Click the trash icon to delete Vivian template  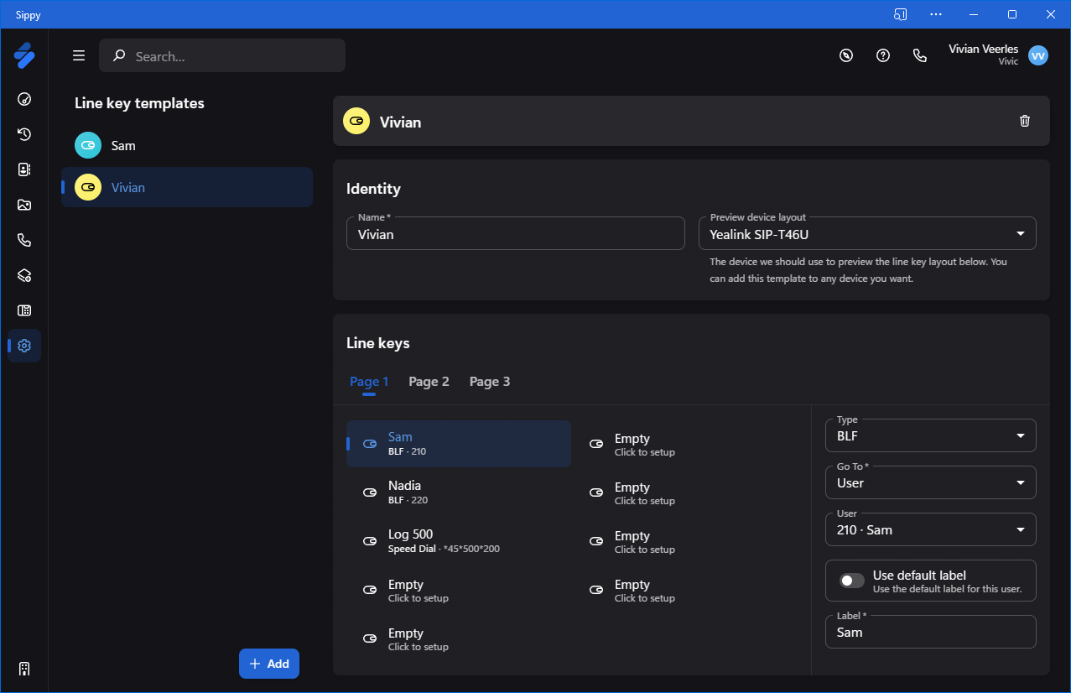click(1024, 121)
